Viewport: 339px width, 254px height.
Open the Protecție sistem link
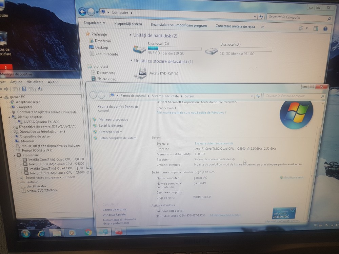111,132
